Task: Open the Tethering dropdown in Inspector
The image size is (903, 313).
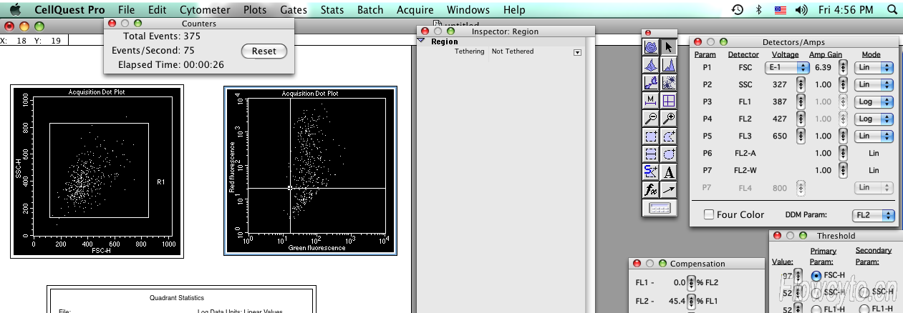Action: (577, 52)
